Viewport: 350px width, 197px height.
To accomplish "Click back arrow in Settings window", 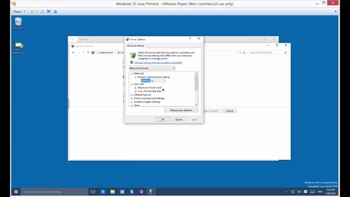I will pyautogui.click(x=73, y=39).
